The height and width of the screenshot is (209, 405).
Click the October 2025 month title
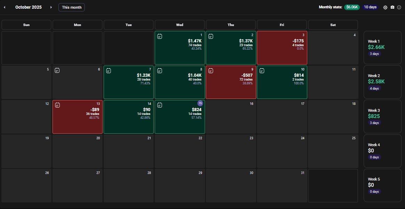[x=29, y=7]
